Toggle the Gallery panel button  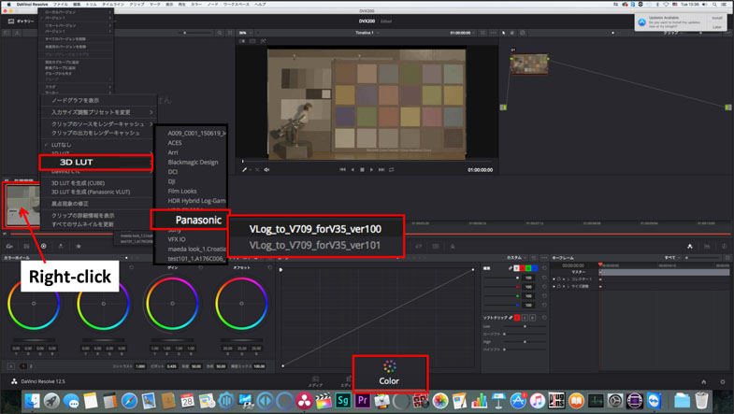tap(22, 21)
